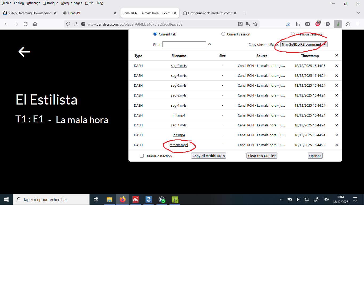Open the Windows Start menu
364x288 pixels.
[6, 199]
